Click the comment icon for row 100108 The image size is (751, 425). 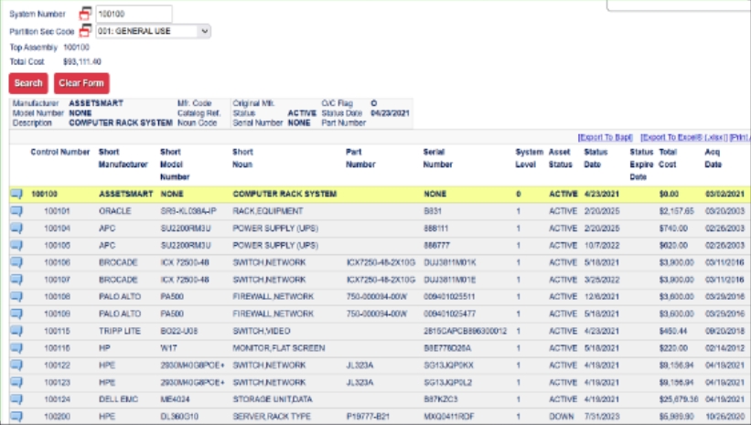[x=16, y=297]
